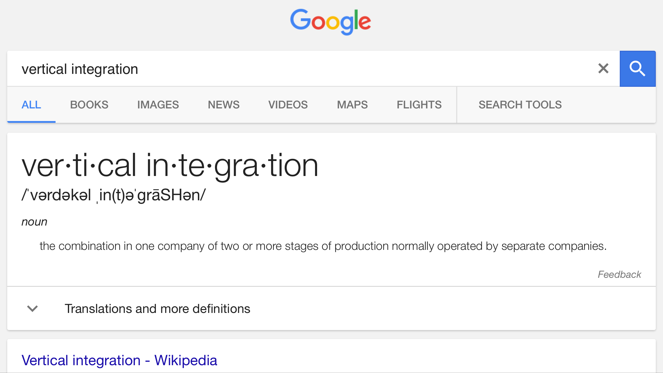The image size is (663, 373).
Task: Click the ver·ti·cal in·te·gra·tion headword
Action: tap(170, 166)
